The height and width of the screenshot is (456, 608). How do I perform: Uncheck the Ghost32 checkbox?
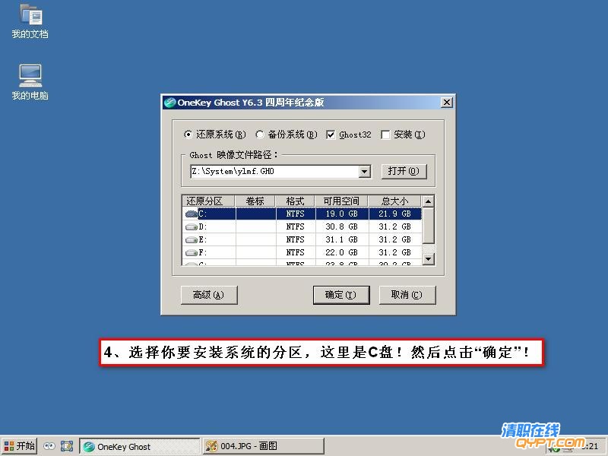tap(331, 135)
